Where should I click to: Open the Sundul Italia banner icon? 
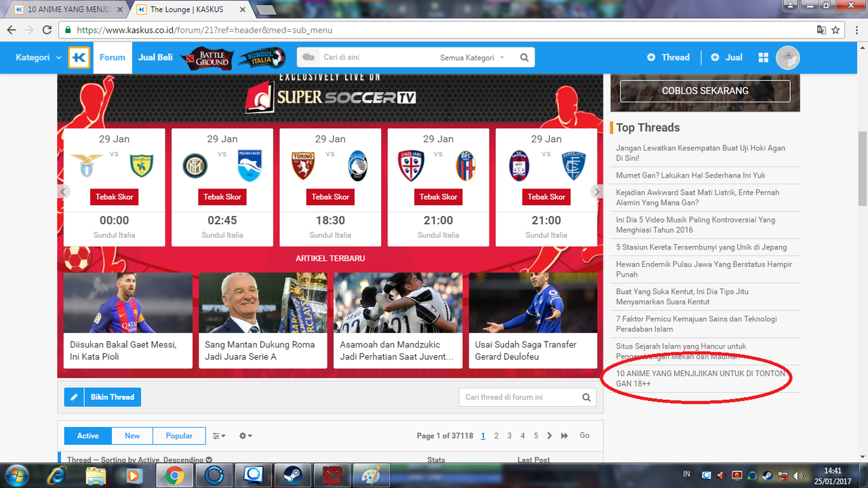[x=261, y=58]
